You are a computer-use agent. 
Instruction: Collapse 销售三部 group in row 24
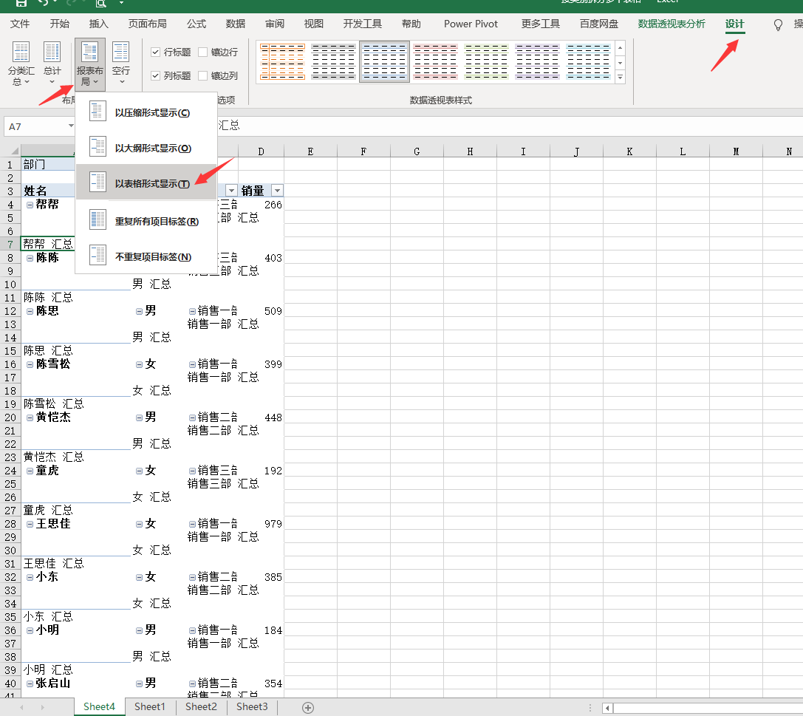[192, 471]
